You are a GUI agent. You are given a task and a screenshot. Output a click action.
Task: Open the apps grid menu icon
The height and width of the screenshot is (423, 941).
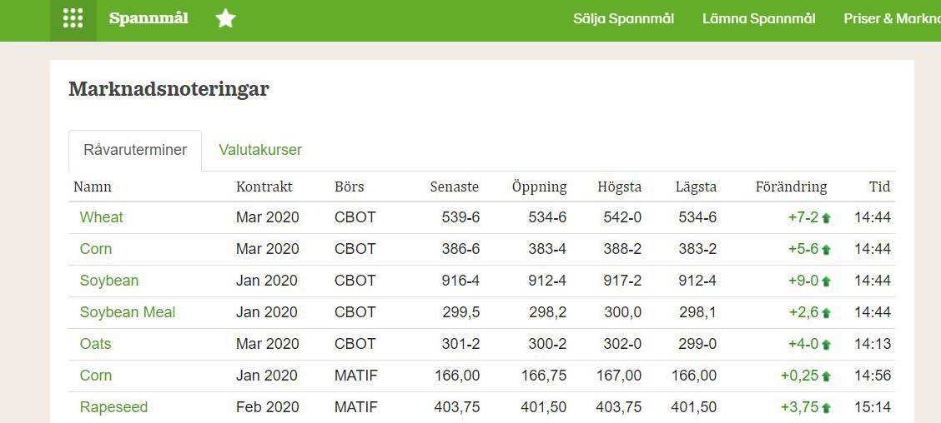pos(73,18)
